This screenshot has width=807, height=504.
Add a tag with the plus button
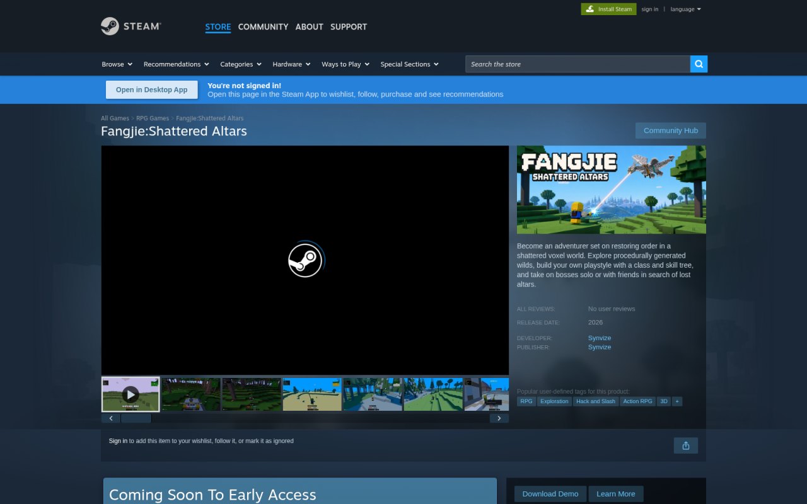[677, 401]
